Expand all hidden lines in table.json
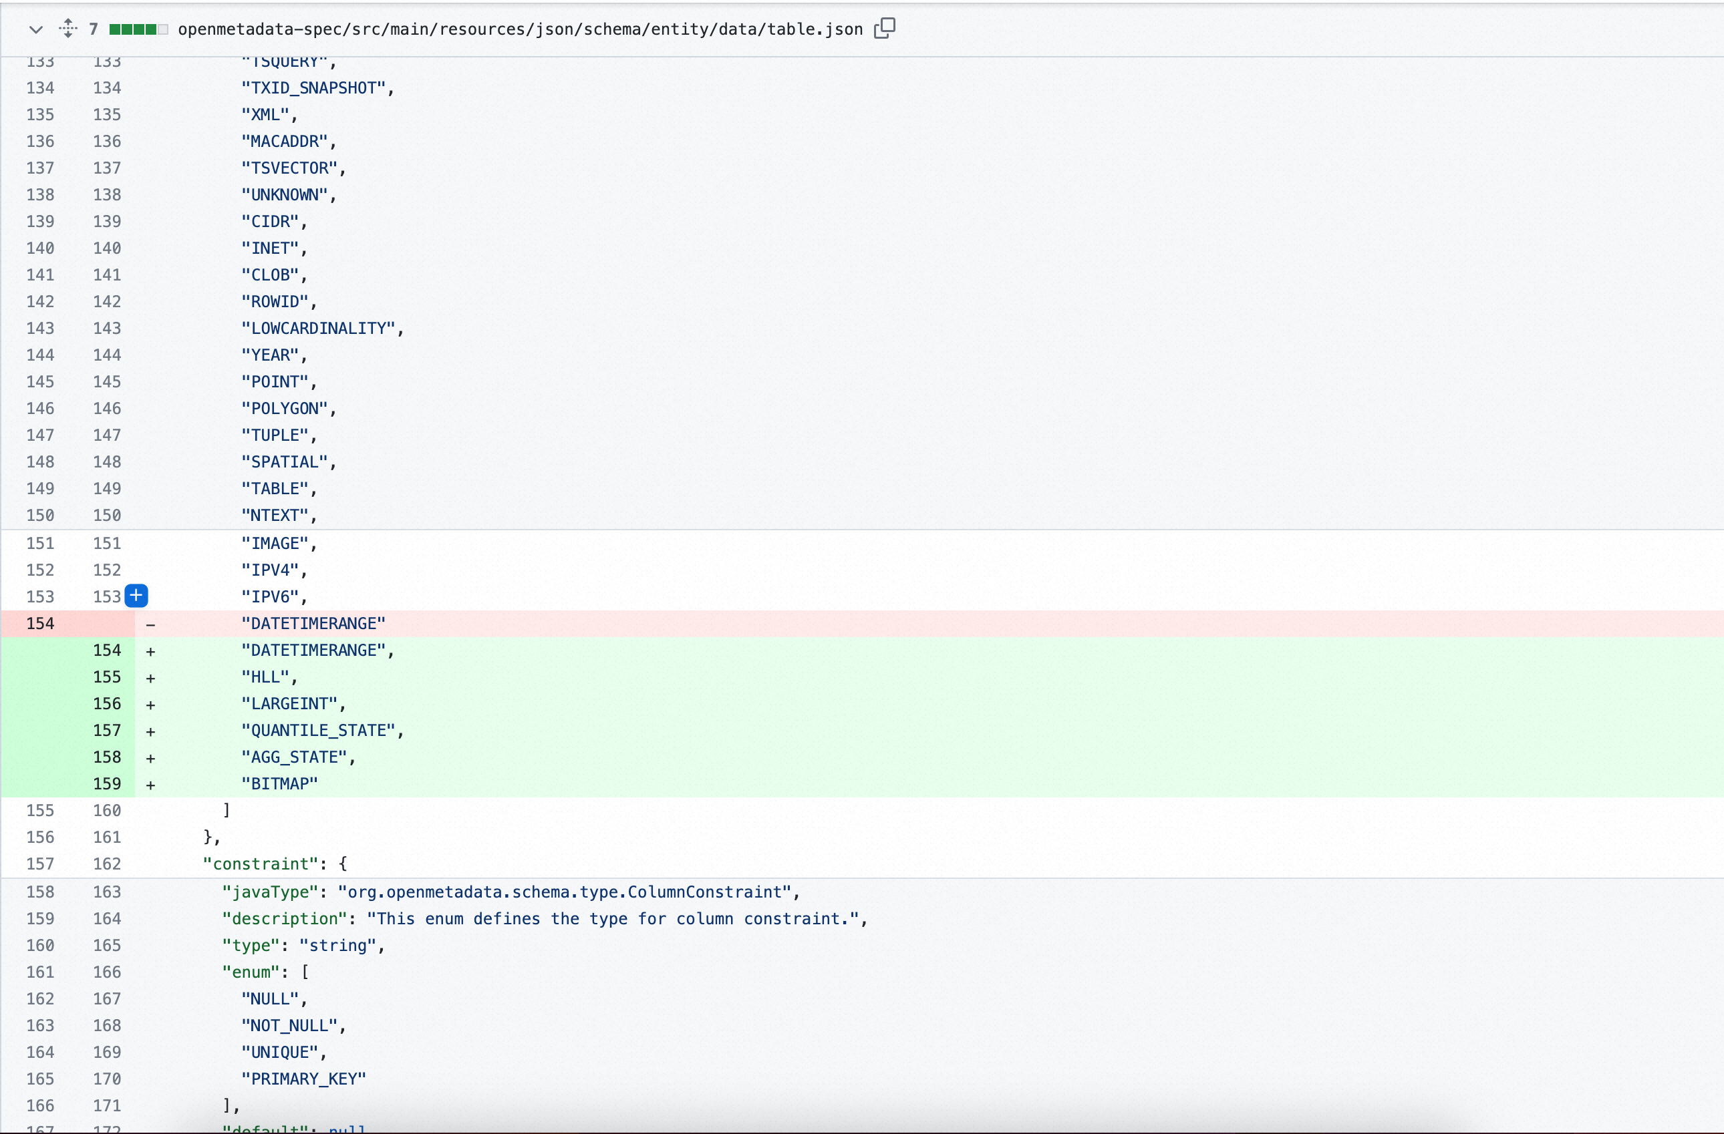Screen dimensions: 1724x1134 click(68, 29)
